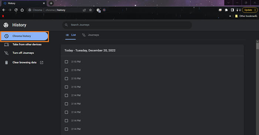Restore down the Chrome window
259x135 pixels.
pos(246,3)
